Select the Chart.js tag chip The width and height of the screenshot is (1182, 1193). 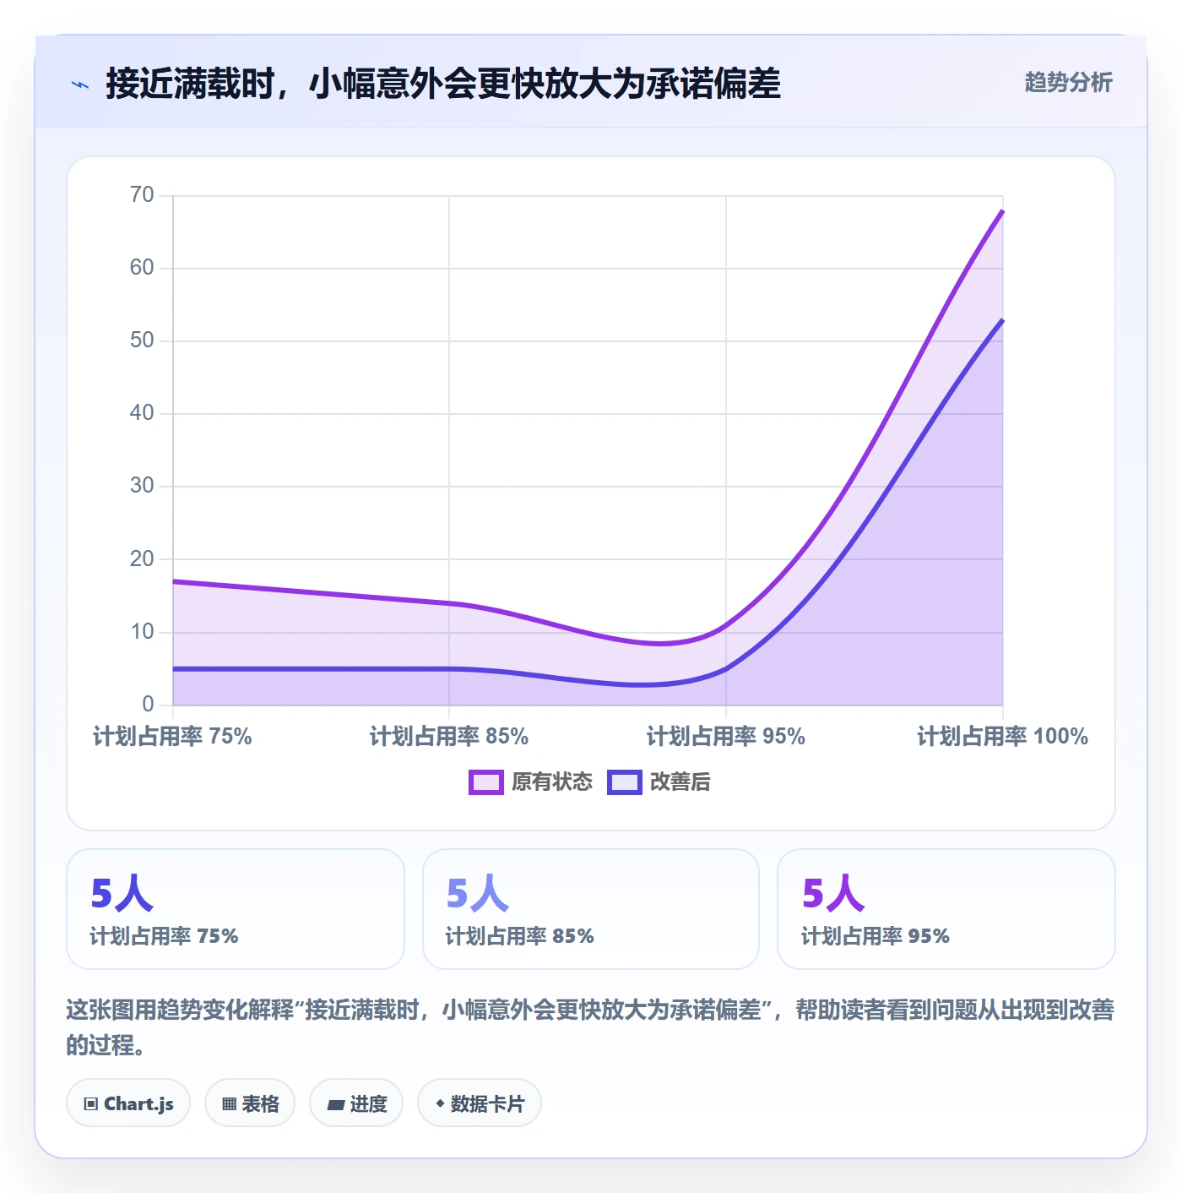pyautogui.click(x=128, y=1103)
